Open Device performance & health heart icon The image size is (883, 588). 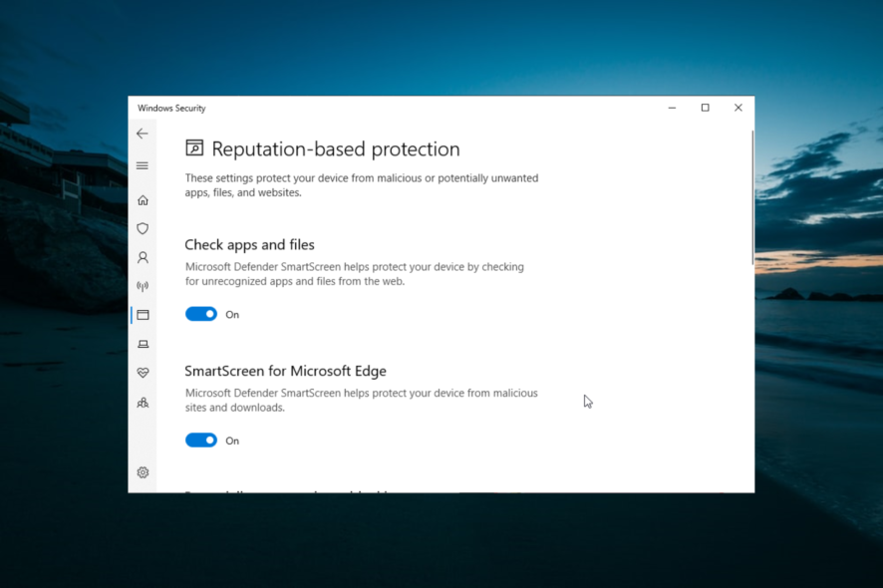[x=144, y=373]
